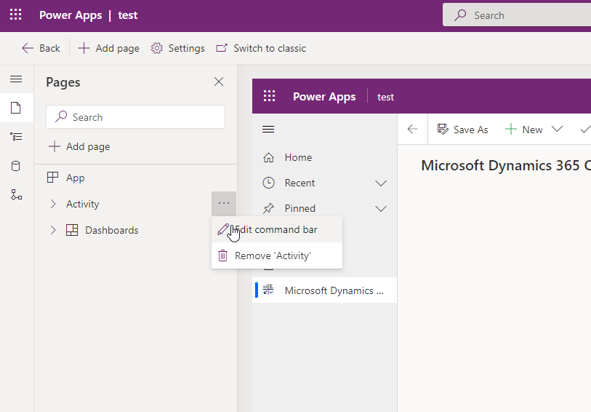Open Pinned in the preview navigation

324,208
